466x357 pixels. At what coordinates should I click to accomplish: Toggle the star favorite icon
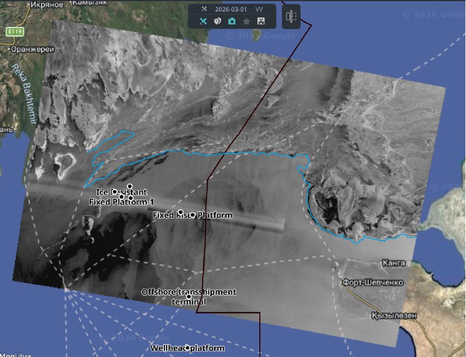(x=246, y=22)
